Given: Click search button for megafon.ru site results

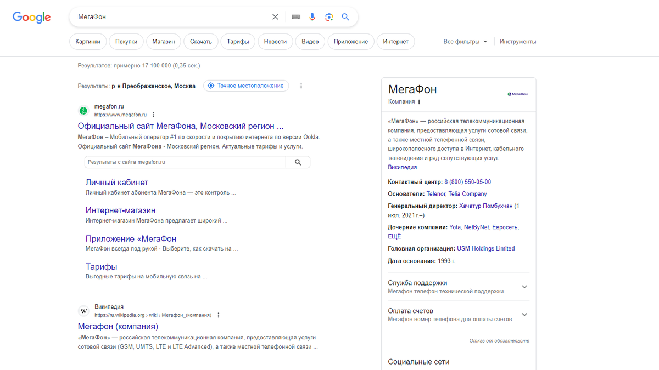Looking at the screenshot, I should [298, 162].
